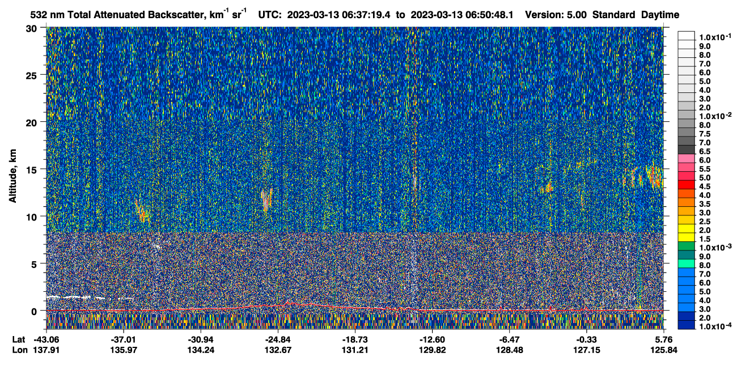Click latitude value -24.84
The image size is (737, 378).
click(277, 339)
